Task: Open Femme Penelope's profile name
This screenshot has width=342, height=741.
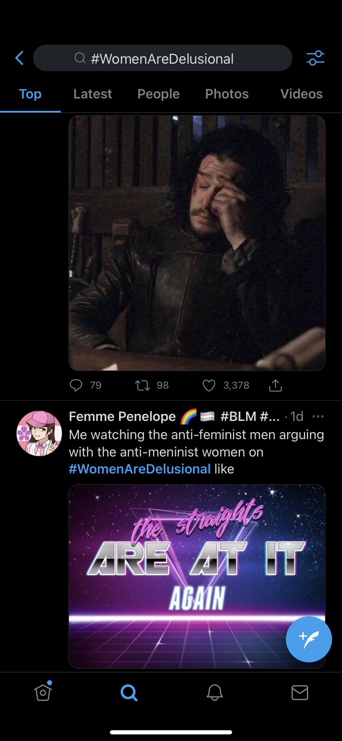Action: (122, 416)
